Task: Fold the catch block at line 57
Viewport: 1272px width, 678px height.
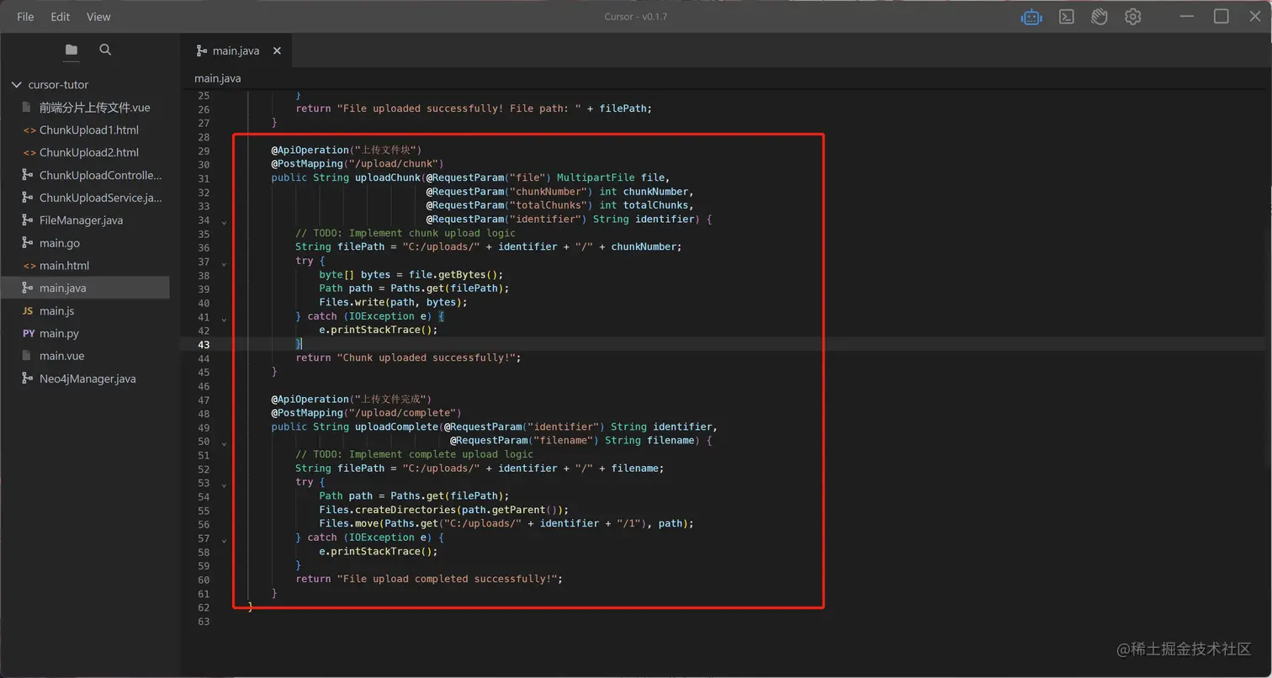Action: click(224, 541)
